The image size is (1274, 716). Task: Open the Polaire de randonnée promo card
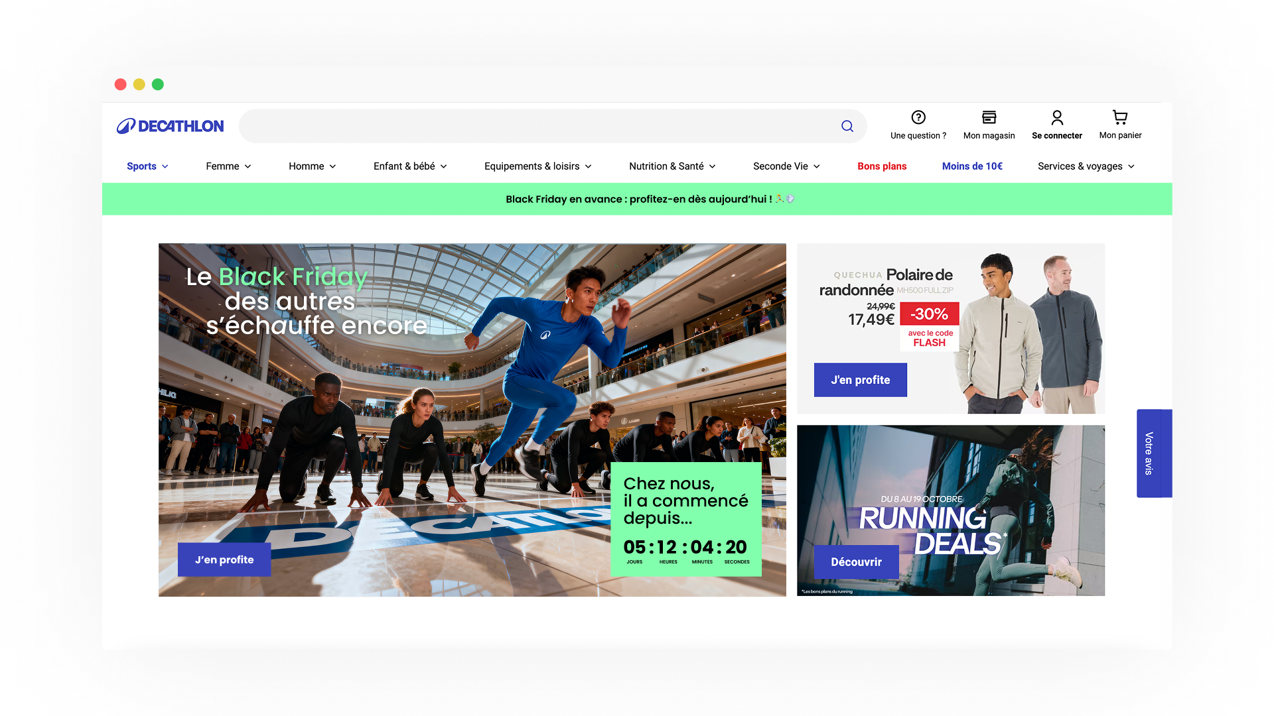(951, 328)
